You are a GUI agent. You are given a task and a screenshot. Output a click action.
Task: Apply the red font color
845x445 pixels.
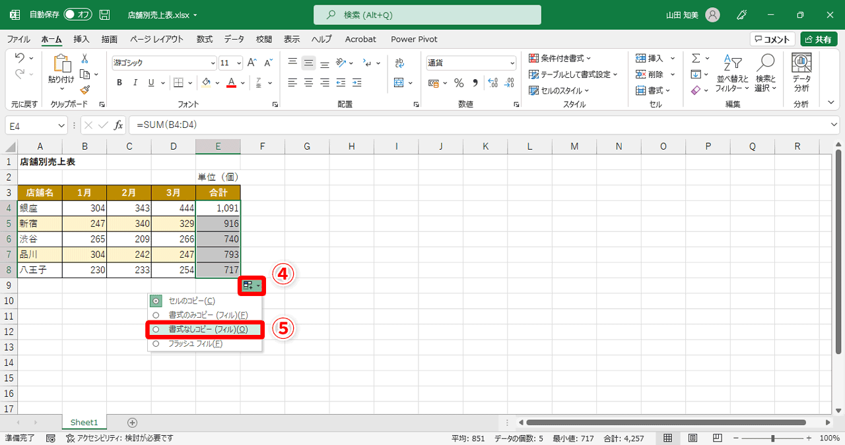pyautogui.click(x=231, y=82)
